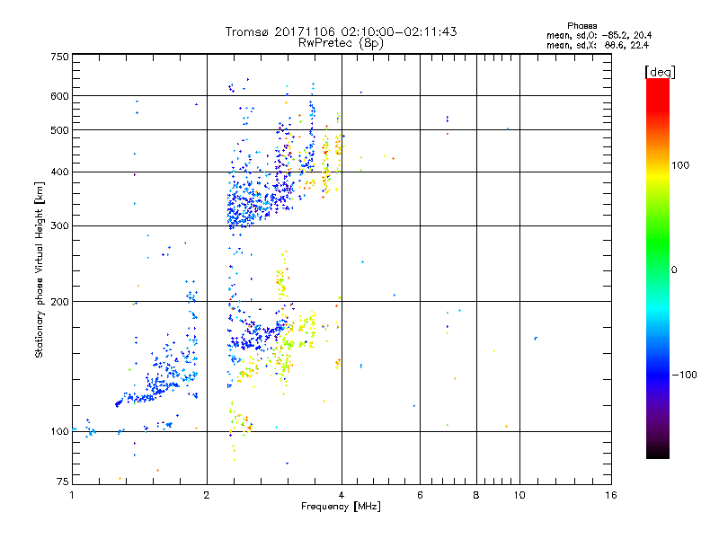
Task: Click the 'Stationary phase Virtual Height [km]' axis label
Action: 40,270
